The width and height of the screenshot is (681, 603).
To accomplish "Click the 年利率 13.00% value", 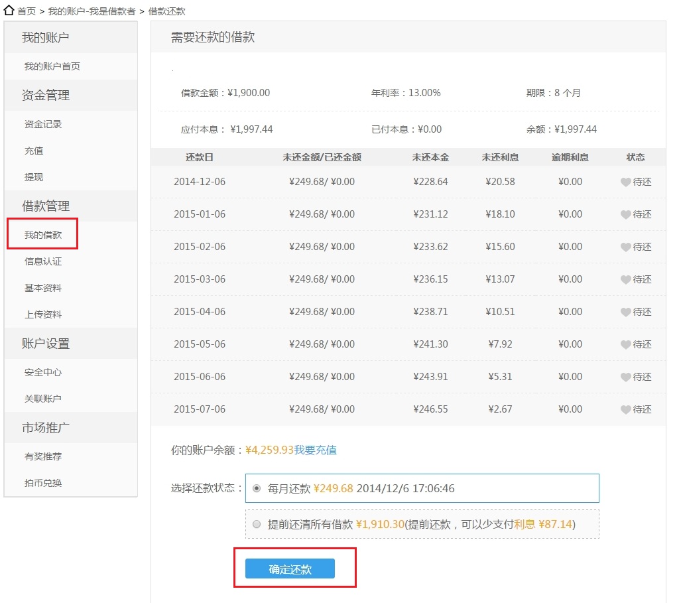I will point(424,93).
